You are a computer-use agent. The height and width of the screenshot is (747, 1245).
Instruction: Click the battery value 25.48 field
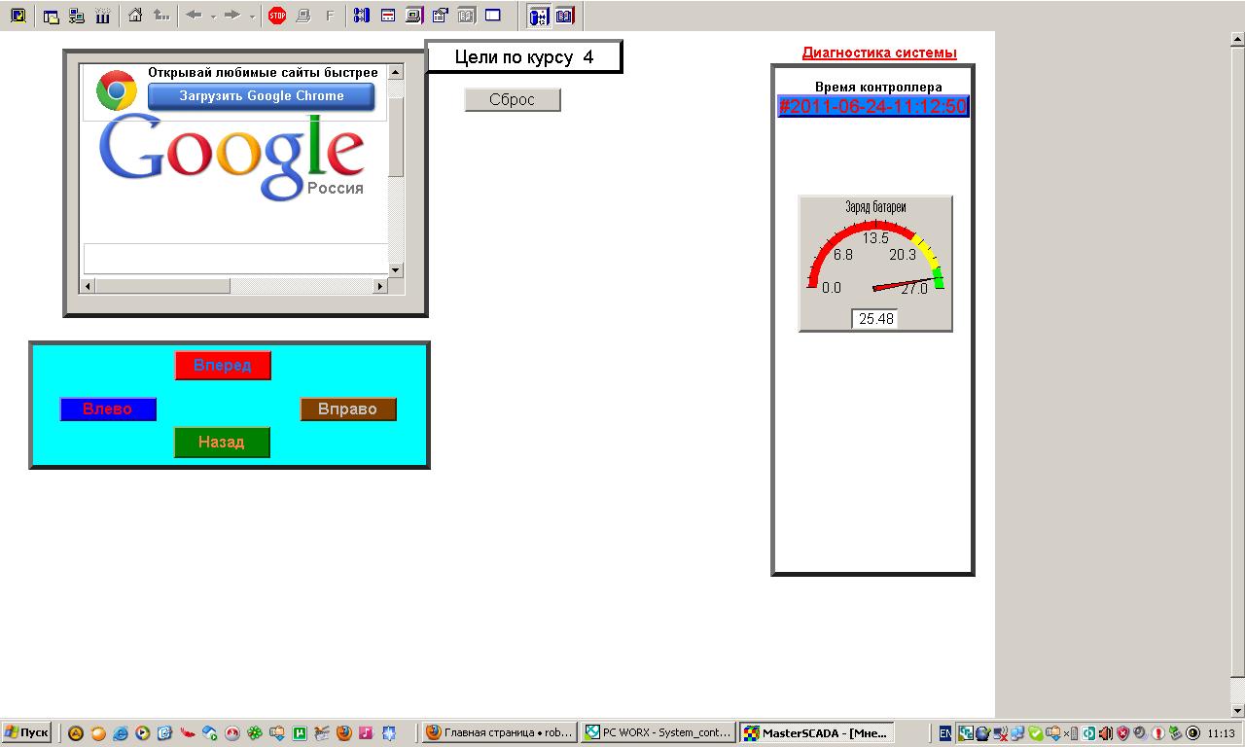pos(874,319)
